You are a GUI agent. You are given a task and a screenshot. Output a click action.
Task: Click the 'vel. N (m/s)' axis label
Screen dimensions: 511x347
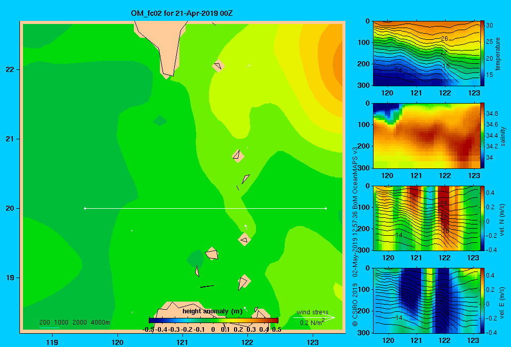[x=502, y=220]
